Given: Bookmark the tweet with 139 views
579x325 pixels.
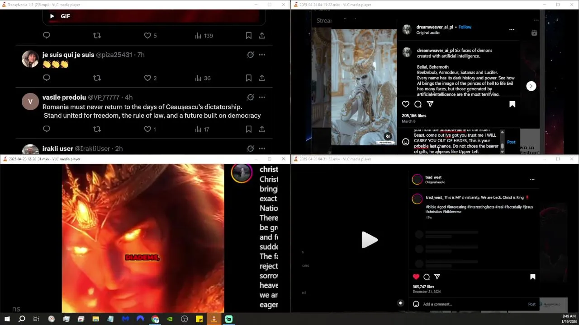Looking at the screenshot, I should pos(248,36).
